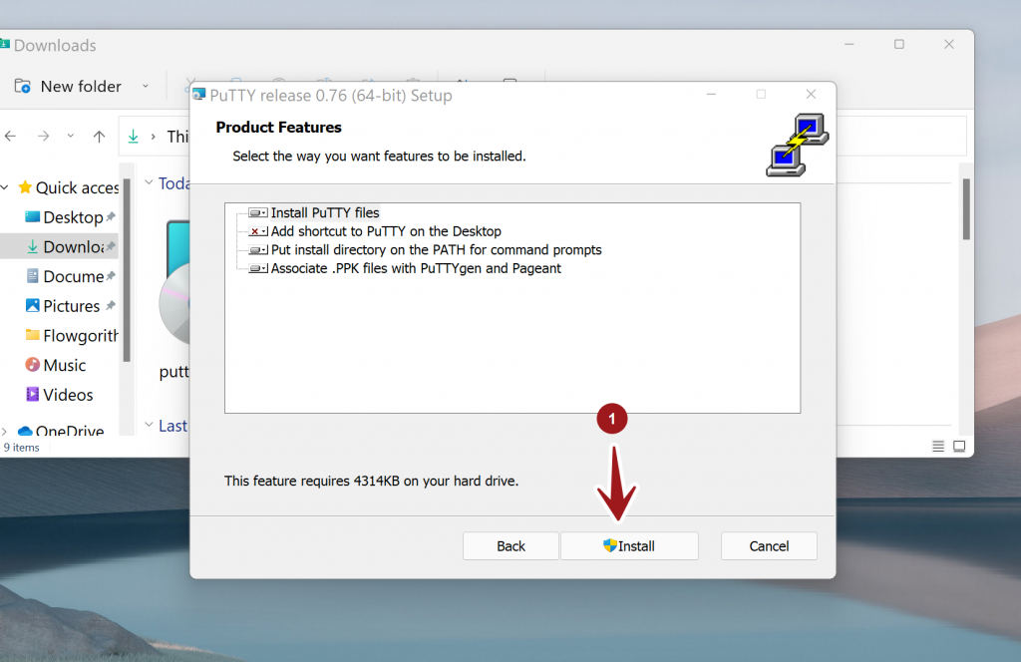Expand the OneDrive tree node
1021x662 pixels.
(x=7, y=432)
